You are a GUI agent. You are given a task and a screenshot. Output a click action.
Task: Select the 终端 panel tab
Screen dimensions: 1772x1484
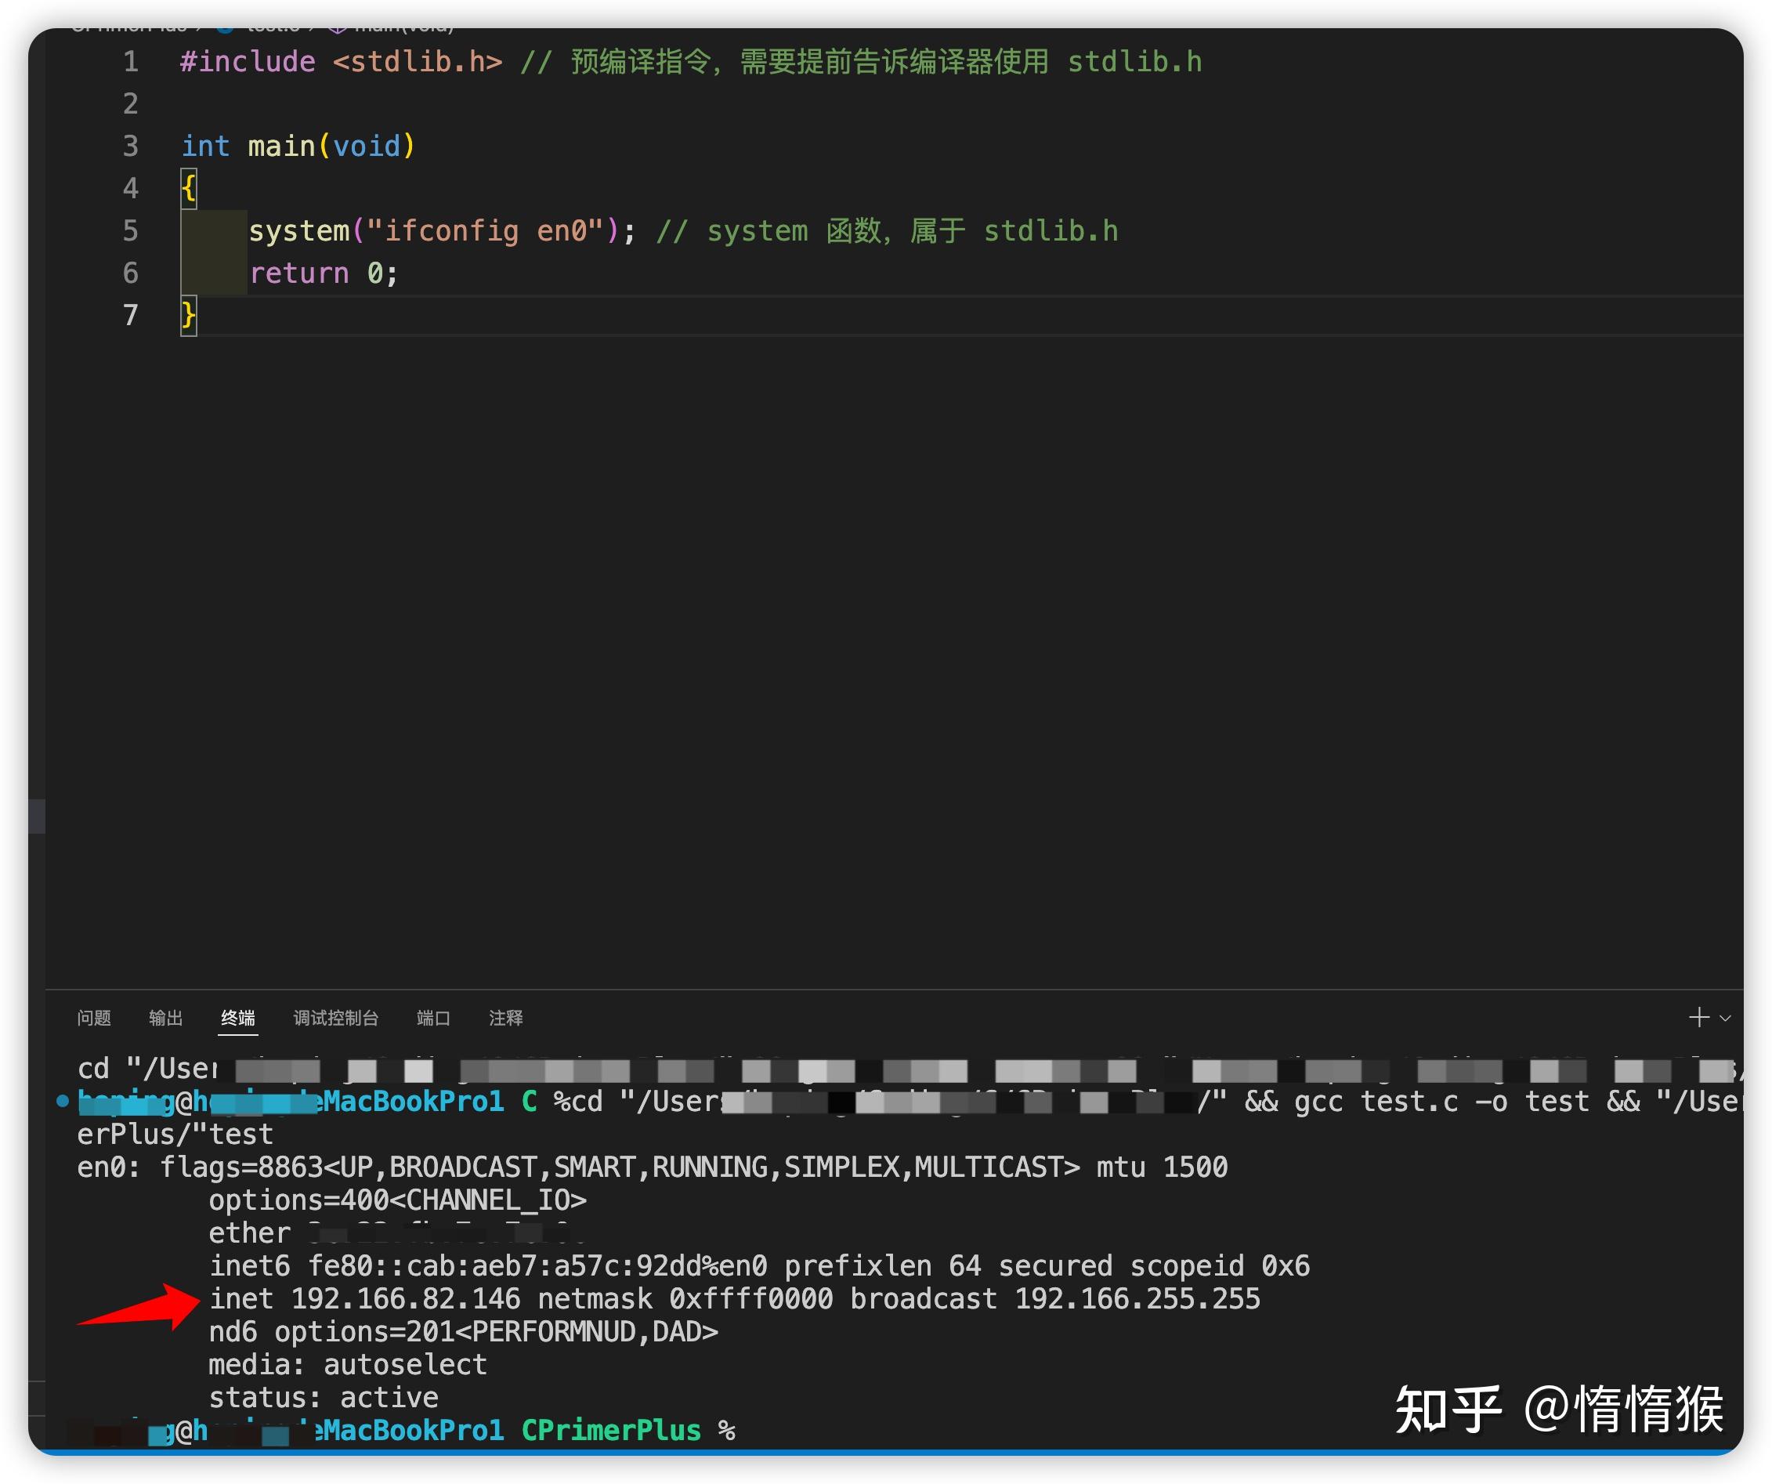tap(237, 1018)
